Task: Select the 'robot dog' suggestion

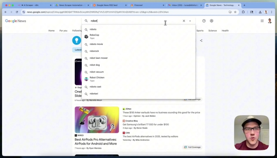Action: 138,65
